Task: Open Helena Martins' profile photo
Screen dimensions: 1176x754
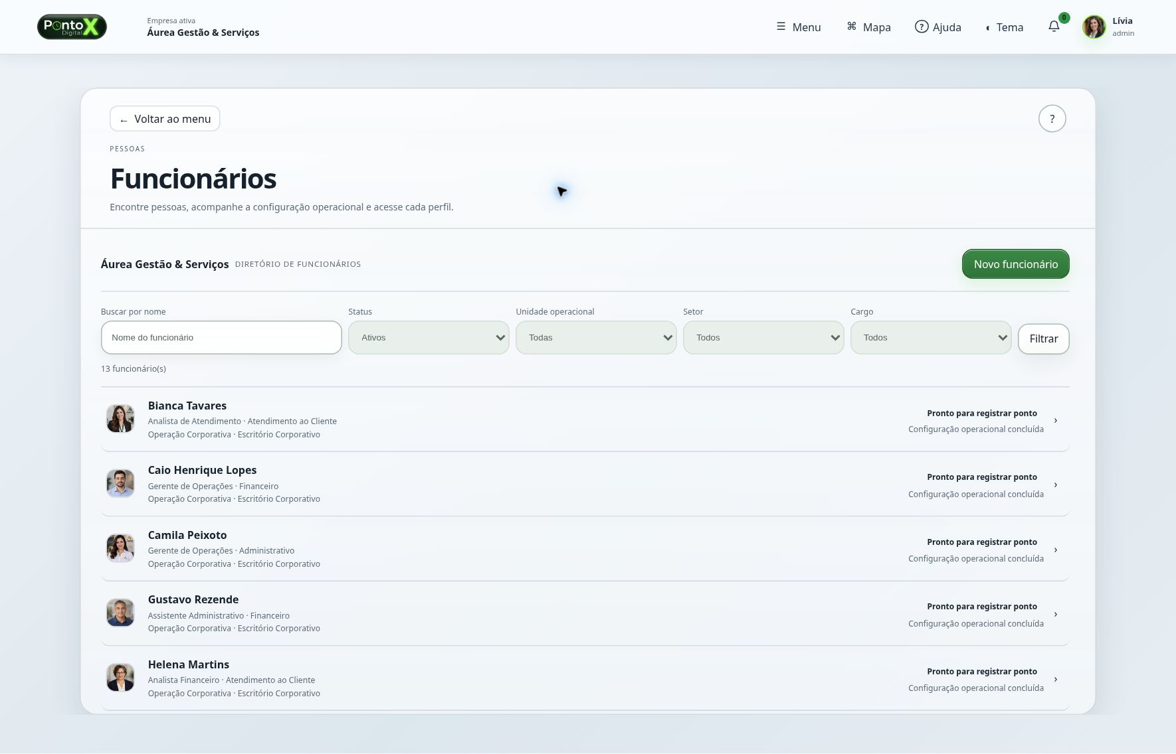Action: coord(120,678)
